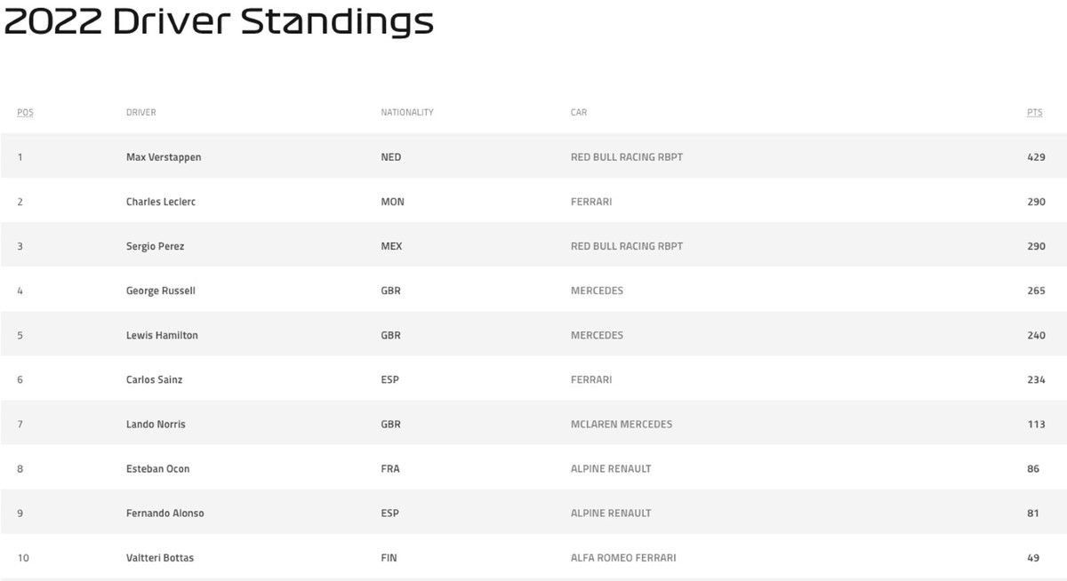Screen dimensions: 1067x581
Task: Open RED BULL RACING RBPT in Verstappen row
Action: [627, 157]
